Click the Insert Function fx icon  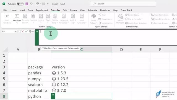coord(7,16)
